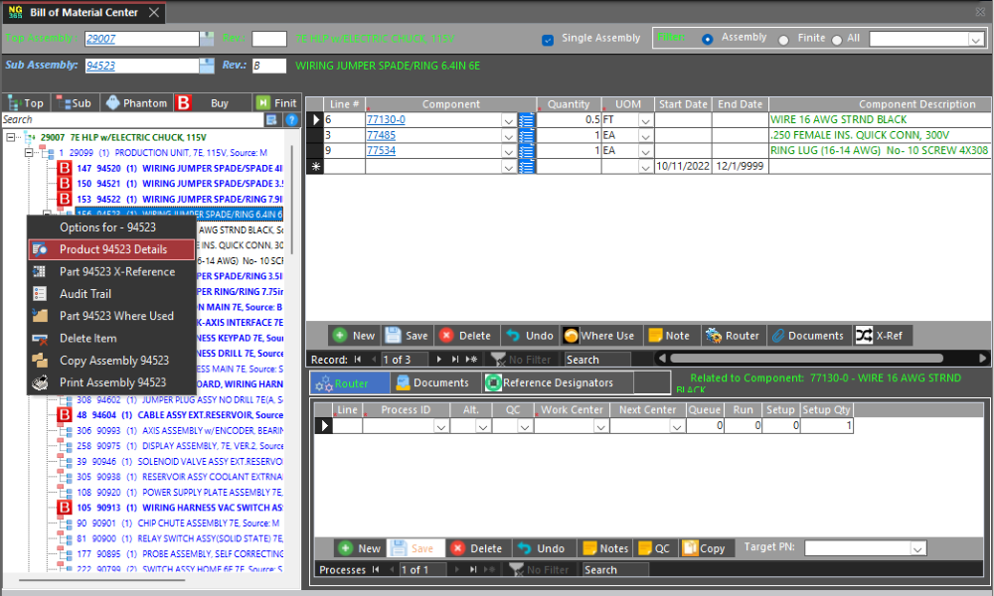Click the blue help icon beside tree search
This screenshot has width=994, height=596.
[291, 120]
